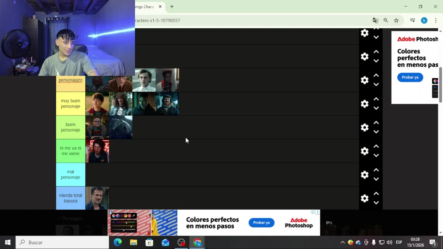This screenshot has height=249, width=443.
Task: Move mierda total basura row up
Action: (x=376, y=194)
